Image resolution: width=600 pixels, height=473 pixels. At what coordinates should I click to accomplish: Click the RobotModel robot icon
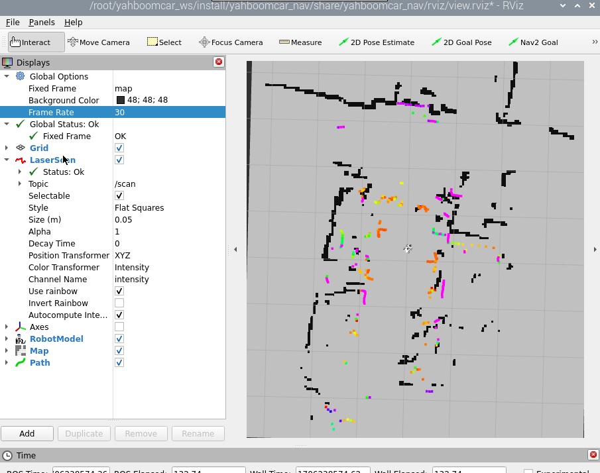(x=21, y=339)
